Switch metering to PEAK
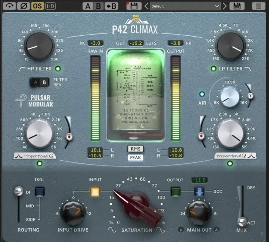 tap(136, 158)
